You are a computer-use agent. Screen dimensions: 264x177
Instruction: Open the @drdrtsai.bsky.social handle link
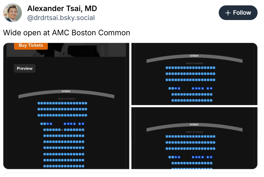pyautogui.click(x=61, y=18)
